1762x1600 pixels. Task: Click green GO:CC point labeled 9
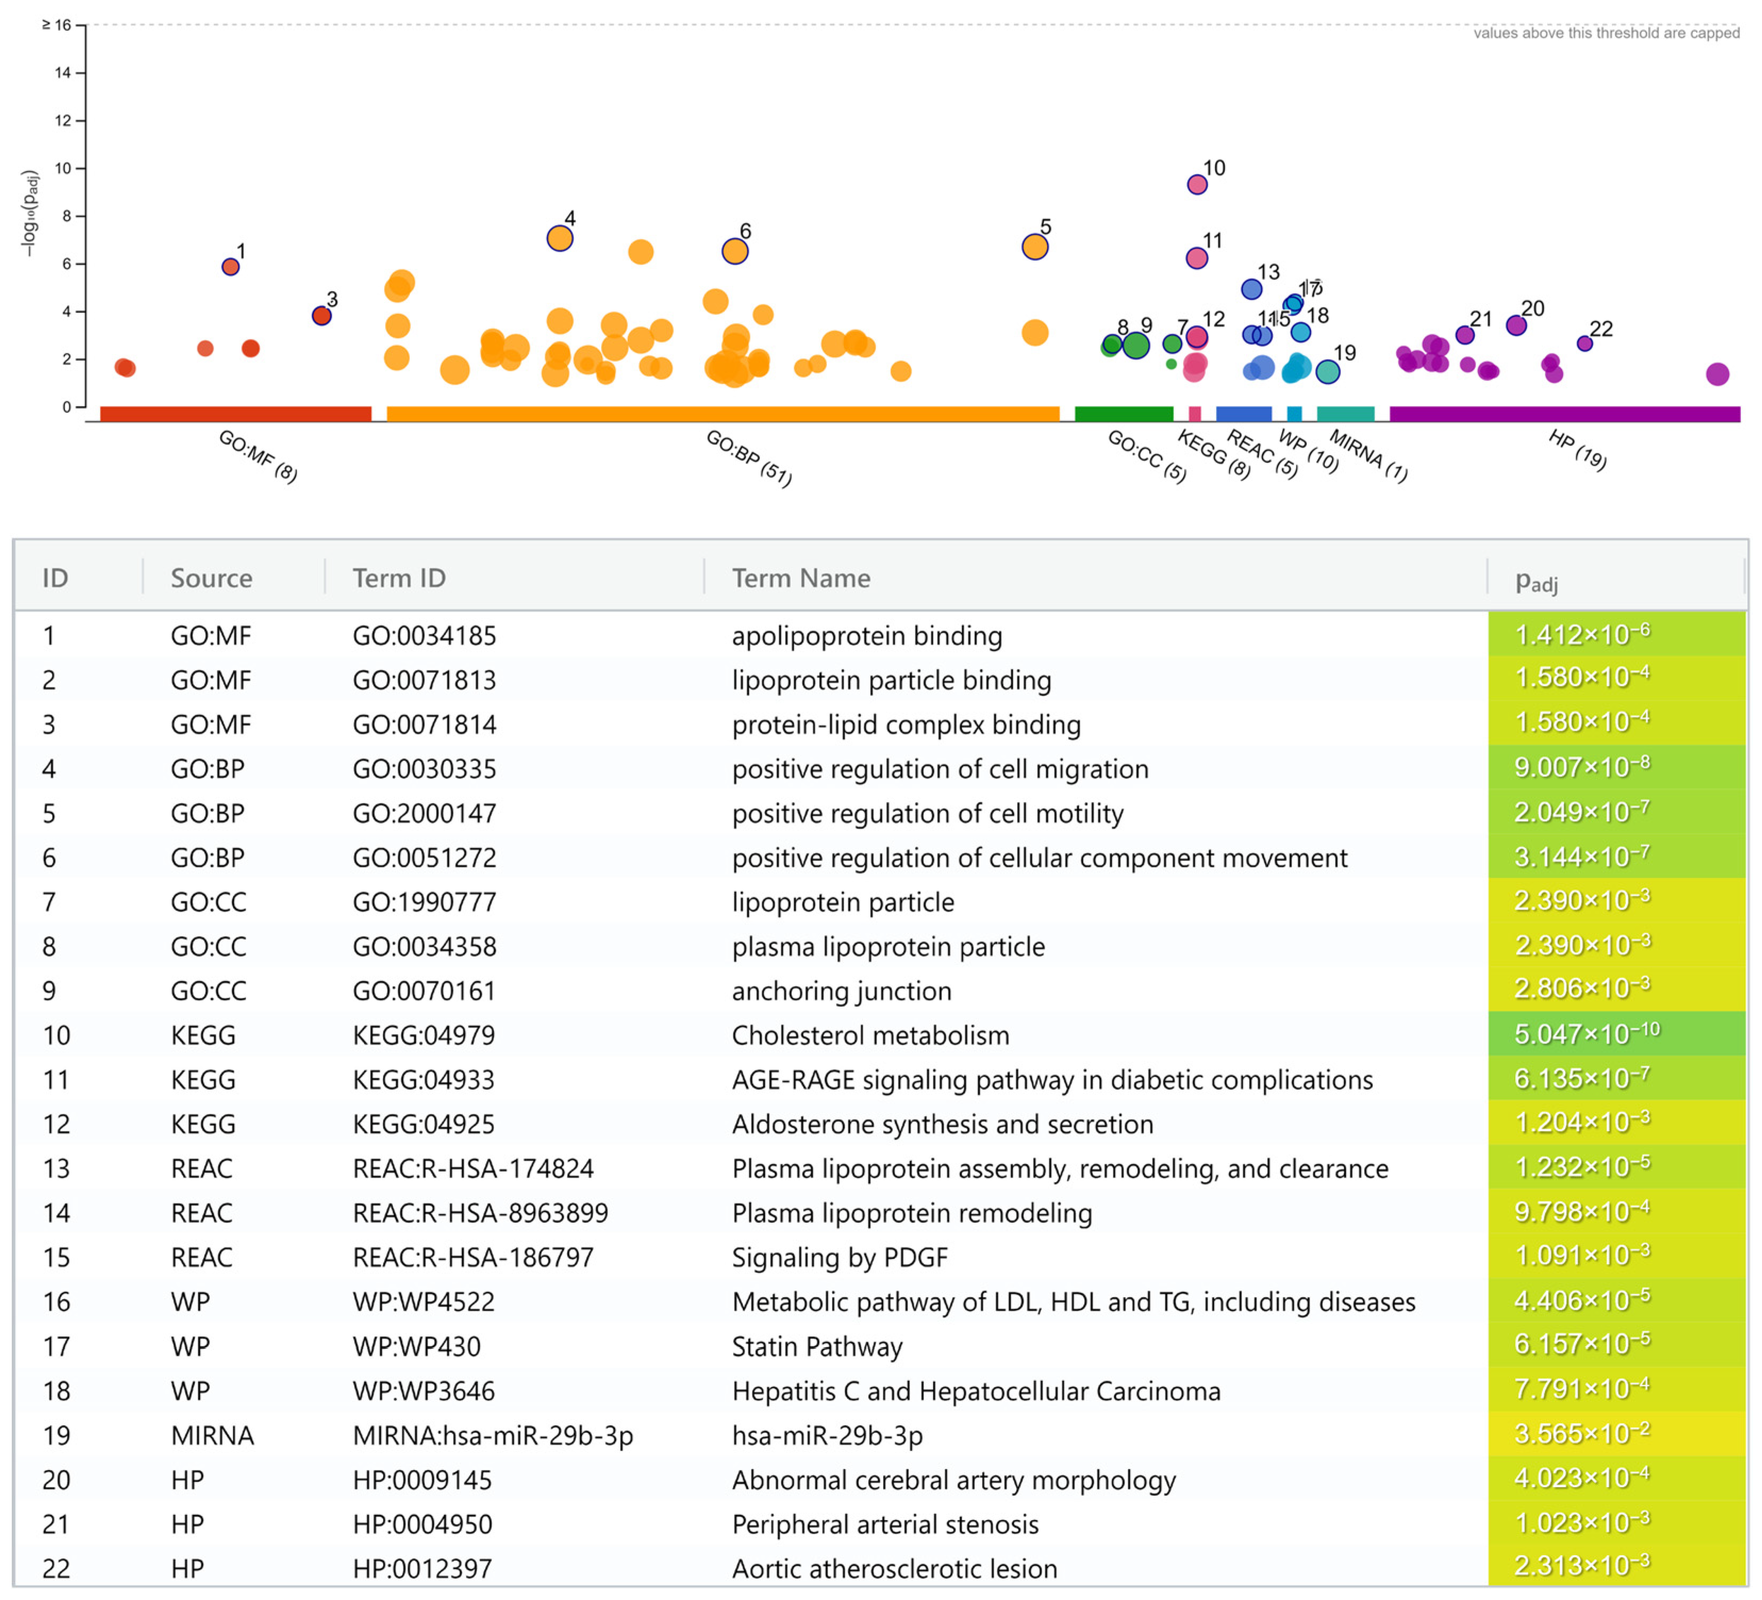coord(1135,345)
